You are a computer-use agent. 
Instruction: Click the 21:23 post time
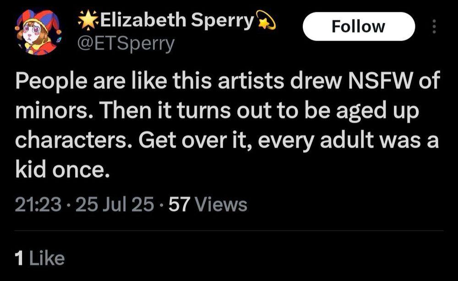(x=38, y=204)
